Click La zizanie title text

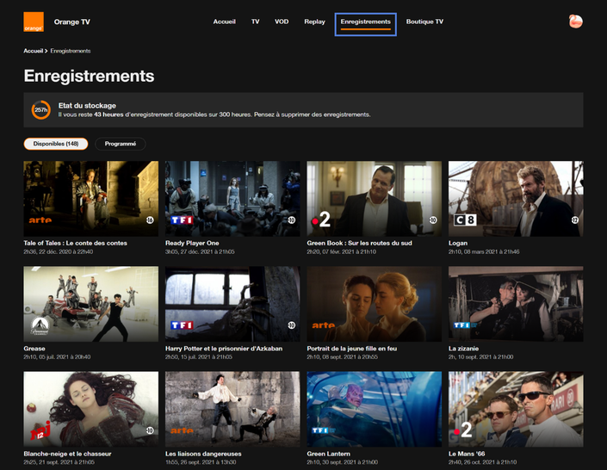click(x=463, y=349)
